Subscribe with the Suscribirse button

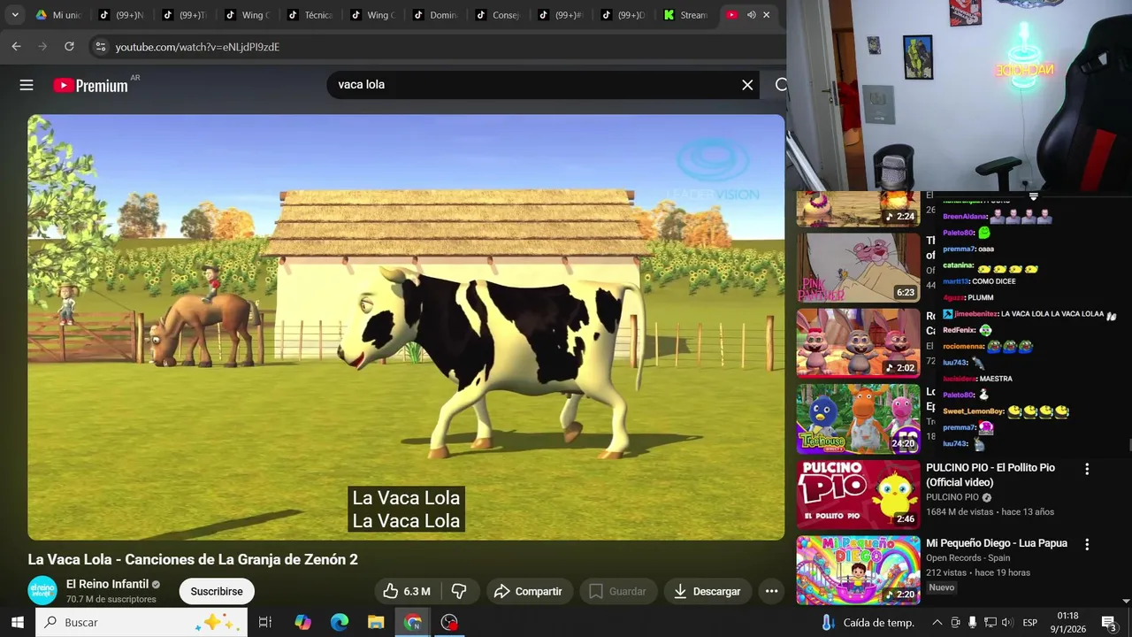pos(217,591)
